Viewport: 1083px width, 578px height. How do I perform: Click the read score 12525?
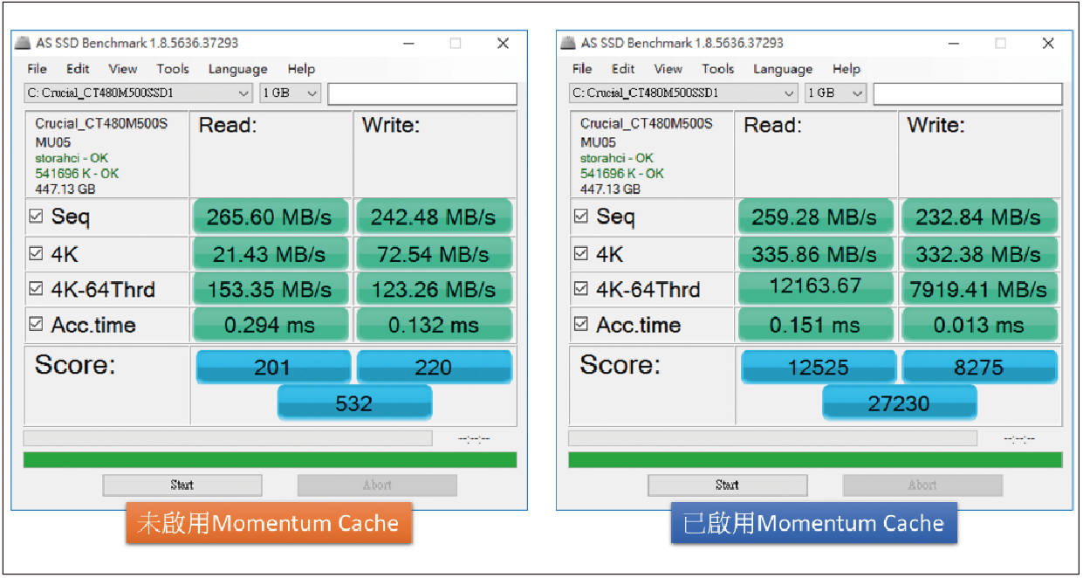coord(819,367)
